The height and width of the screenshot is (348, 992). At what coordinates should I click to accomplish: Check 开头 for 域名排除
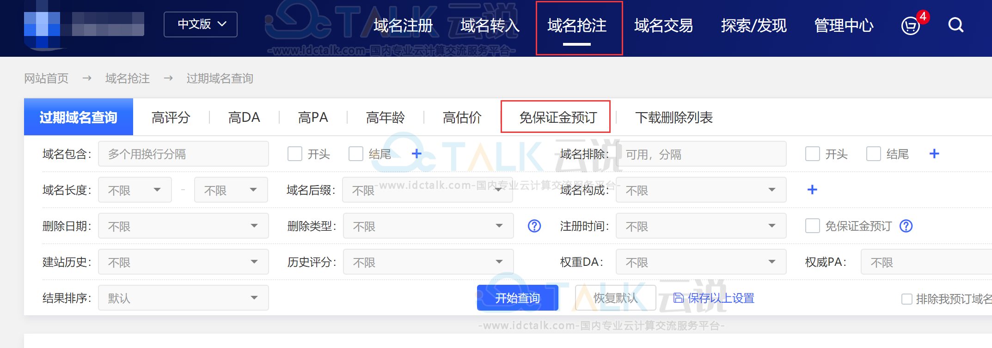click(x=813, y=154)
